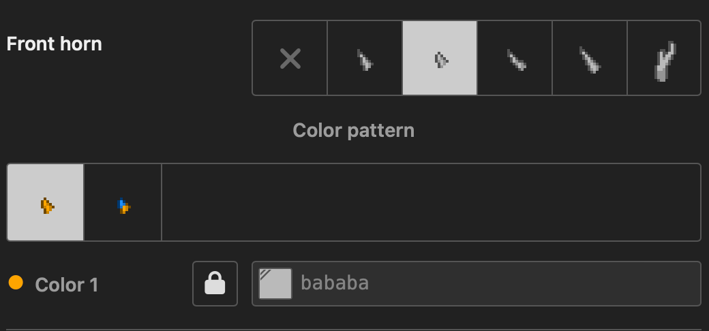Click the Color 1 label
Viewport: 709px width, 331px height.
(x=67, y=285)
